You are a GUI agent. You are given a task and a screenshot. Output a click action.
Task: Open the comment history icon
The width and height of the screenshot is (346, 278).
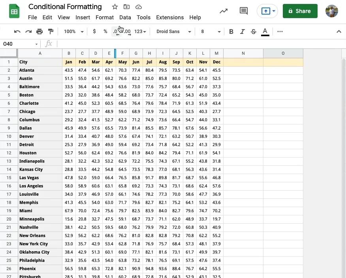tap(244, 11)
